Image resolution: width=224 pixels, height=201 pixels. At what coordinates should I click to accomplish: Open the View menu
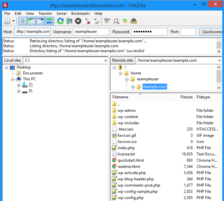click(30, 13)
